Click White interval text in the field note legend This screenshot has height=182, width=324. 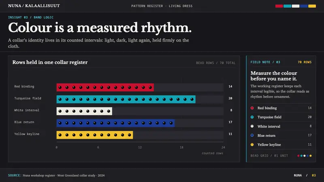coord(269,126)
